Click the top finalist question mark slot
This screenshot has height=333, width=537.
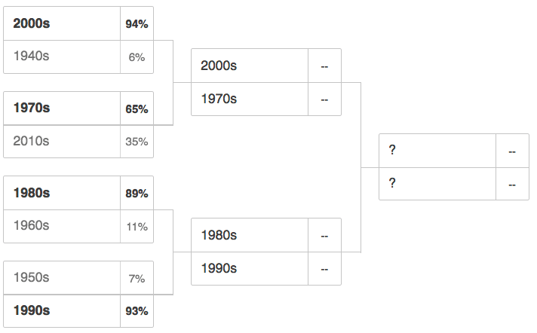tap(437, 151)
